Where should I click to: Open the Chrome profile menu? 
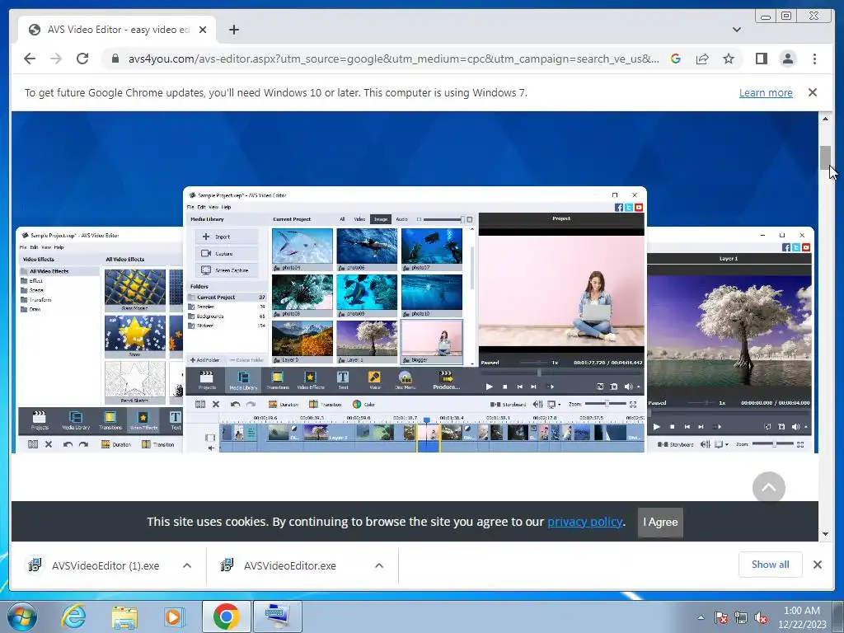tap(787, 59)
